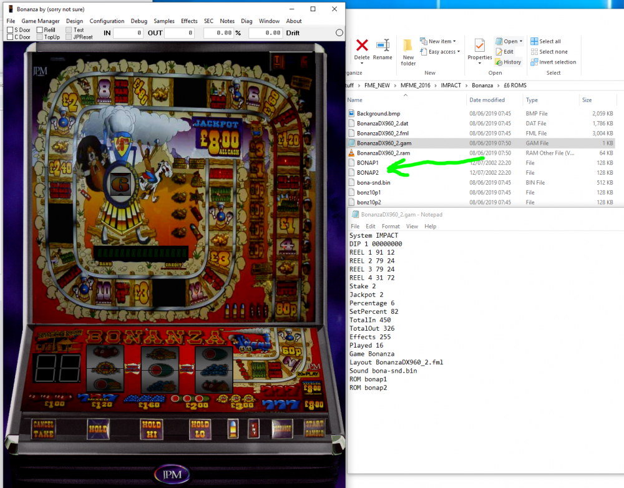The image size is (624, 488).
Task: Click the History icon in ribbon
Action: click(x=499, y=62)
